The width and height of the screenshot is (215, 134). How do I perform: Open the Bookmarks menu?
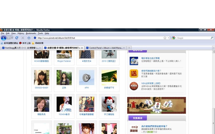[31, 33]
